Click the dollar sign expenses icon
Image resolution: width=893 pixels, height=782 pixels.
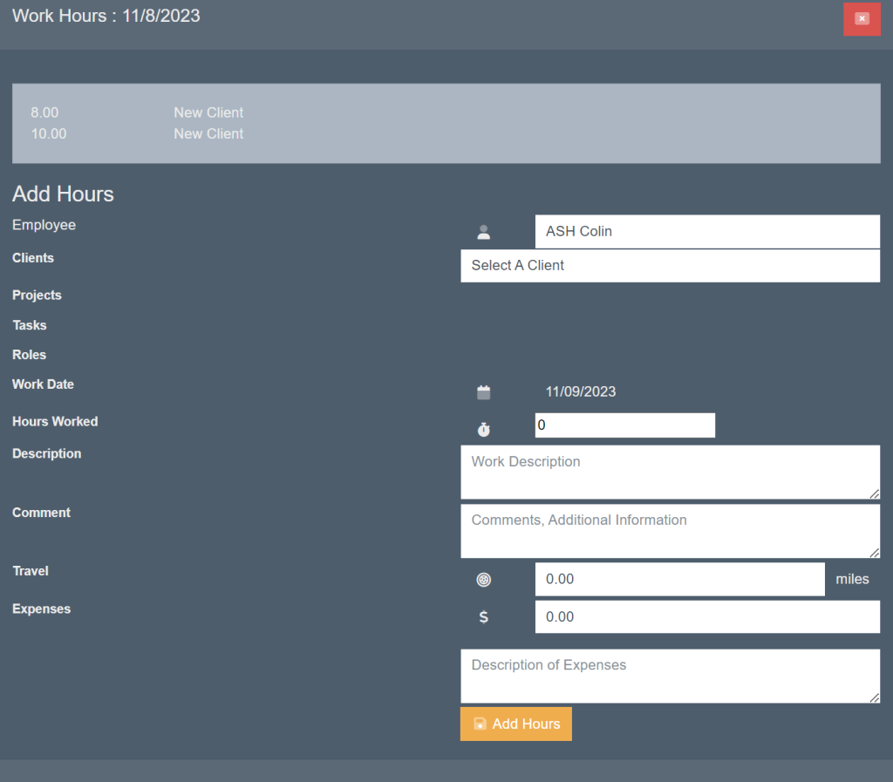(484, 617)
